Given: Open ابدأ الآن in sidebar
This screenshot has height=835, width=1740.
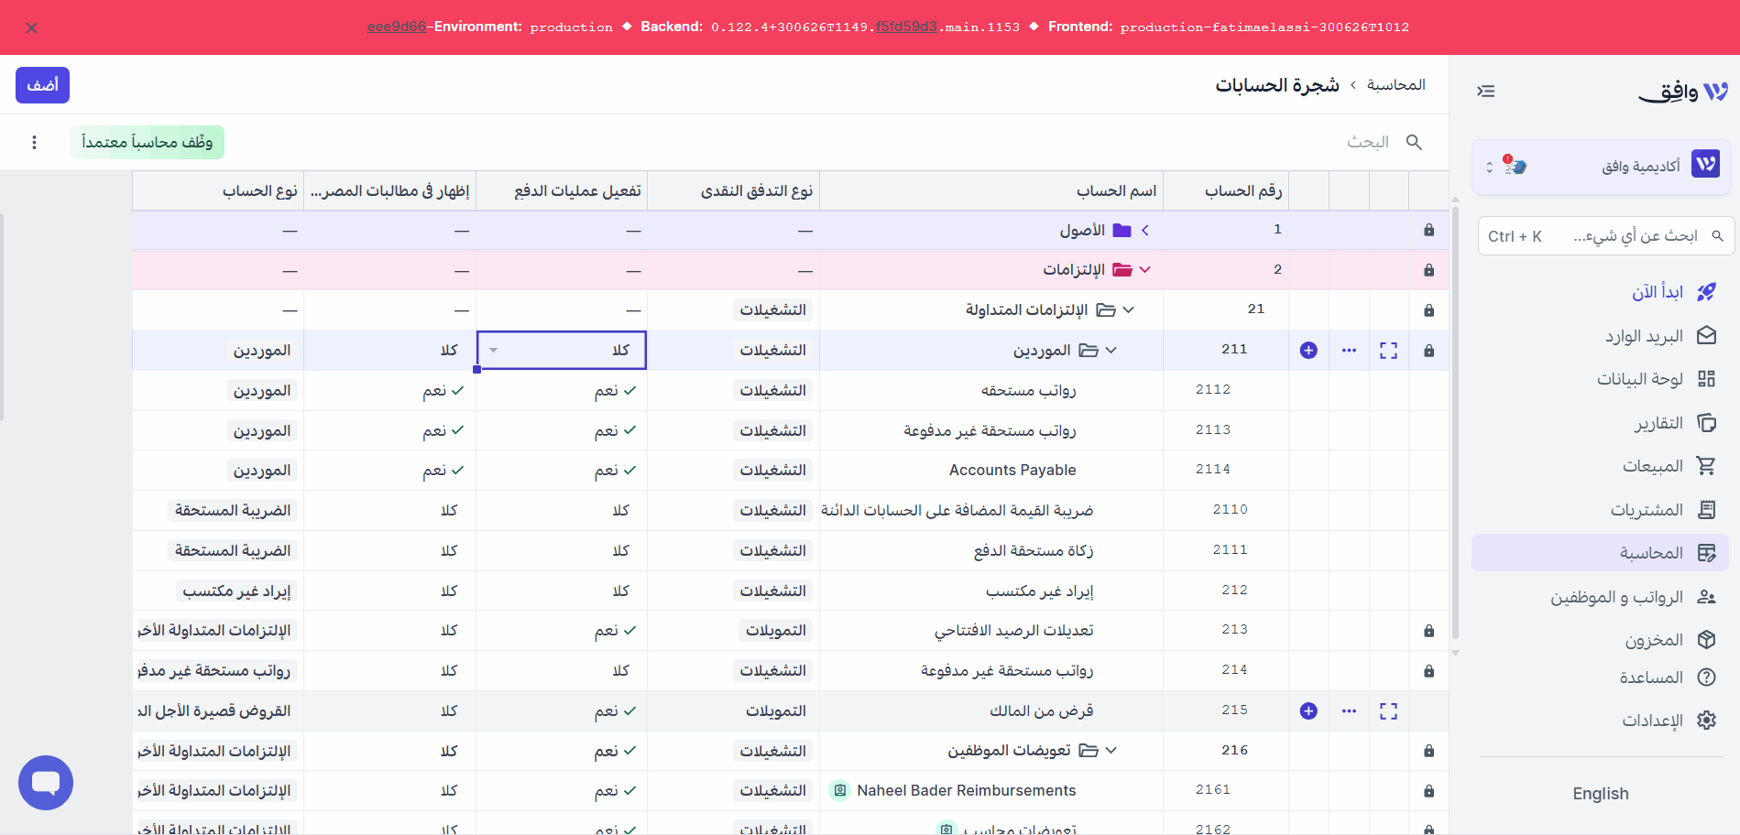Looking at the screenshot, I should (x=1674, y=292).
